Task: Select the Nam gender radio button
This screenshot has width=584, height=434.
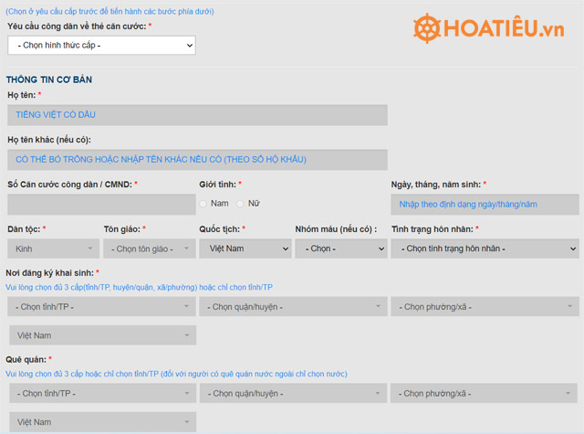Action: (x=203, y=204)
